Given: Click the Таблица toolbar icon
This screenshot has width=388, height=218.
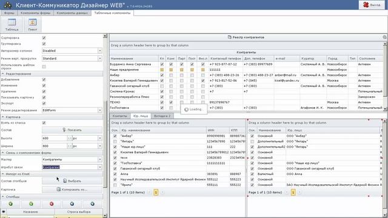Looking at the screenshot, I should (12, 24).
